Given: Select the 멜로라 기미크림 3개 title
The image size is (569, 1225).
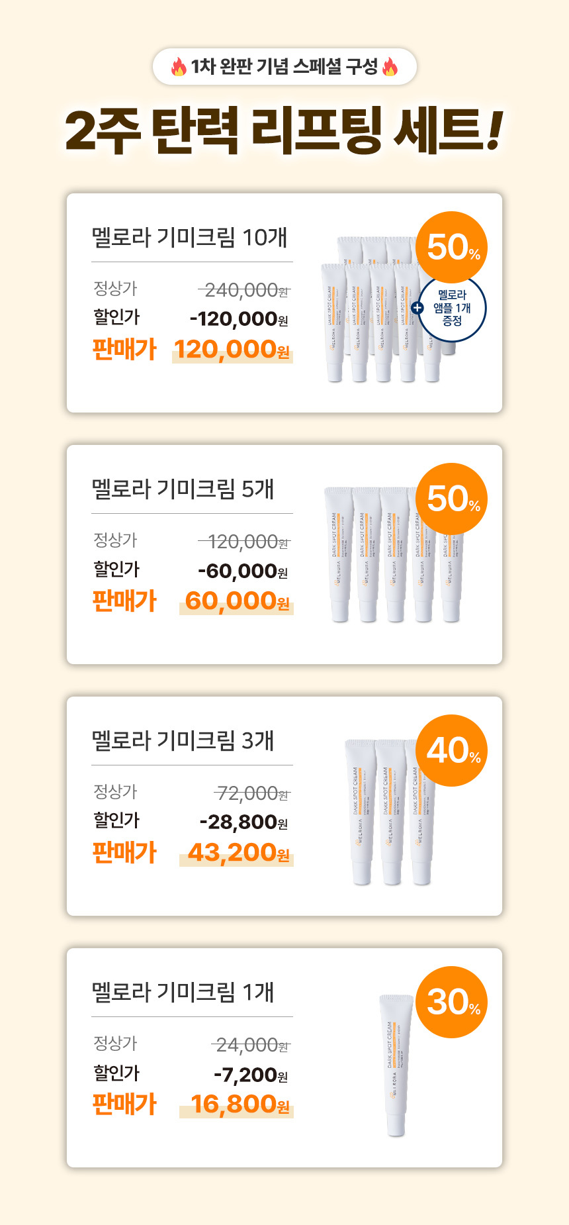Looking at the screenshot, I should [x=183, y=740].
